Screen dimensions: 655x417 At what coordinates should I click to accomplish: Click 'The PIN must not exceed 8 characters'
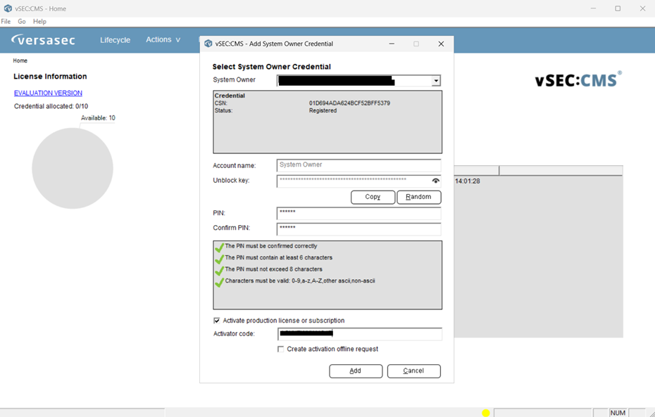(273, 269)
